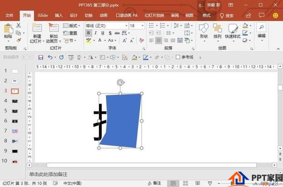Select slide 10 thumbnail
This screenshot has height=187, width=283.
[x=15, y=161]
